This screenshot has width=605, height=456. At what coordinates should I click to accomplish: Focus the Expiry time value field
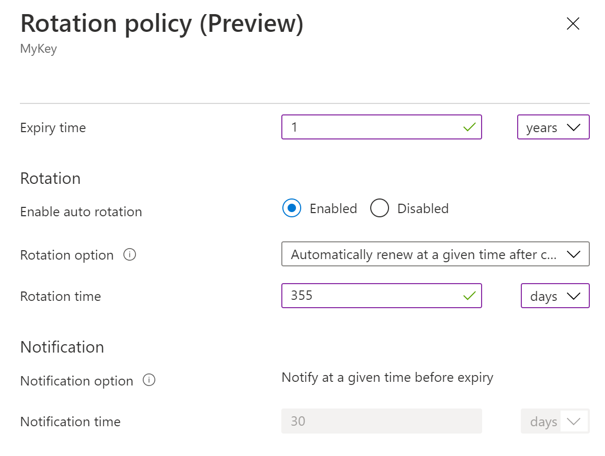tap(371, 127)
